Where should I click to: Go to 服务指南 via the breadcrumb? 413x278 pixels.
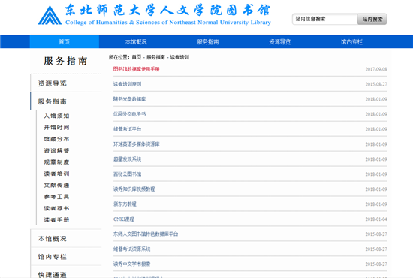coord(155,57)
